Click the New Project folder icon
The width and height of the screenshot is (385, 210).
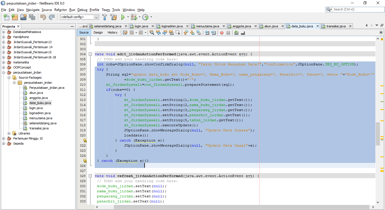(x=14, y=17)
